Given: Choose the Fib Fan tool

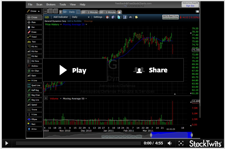Looking at the screenshot, I should point(34,51).
